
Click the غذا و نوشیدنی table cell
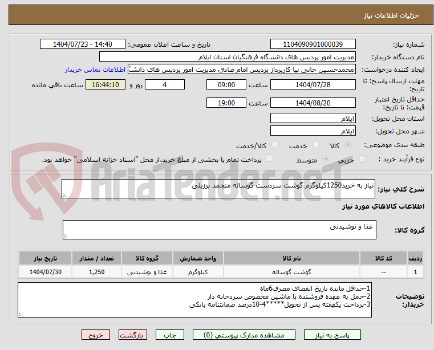[147, 272]
